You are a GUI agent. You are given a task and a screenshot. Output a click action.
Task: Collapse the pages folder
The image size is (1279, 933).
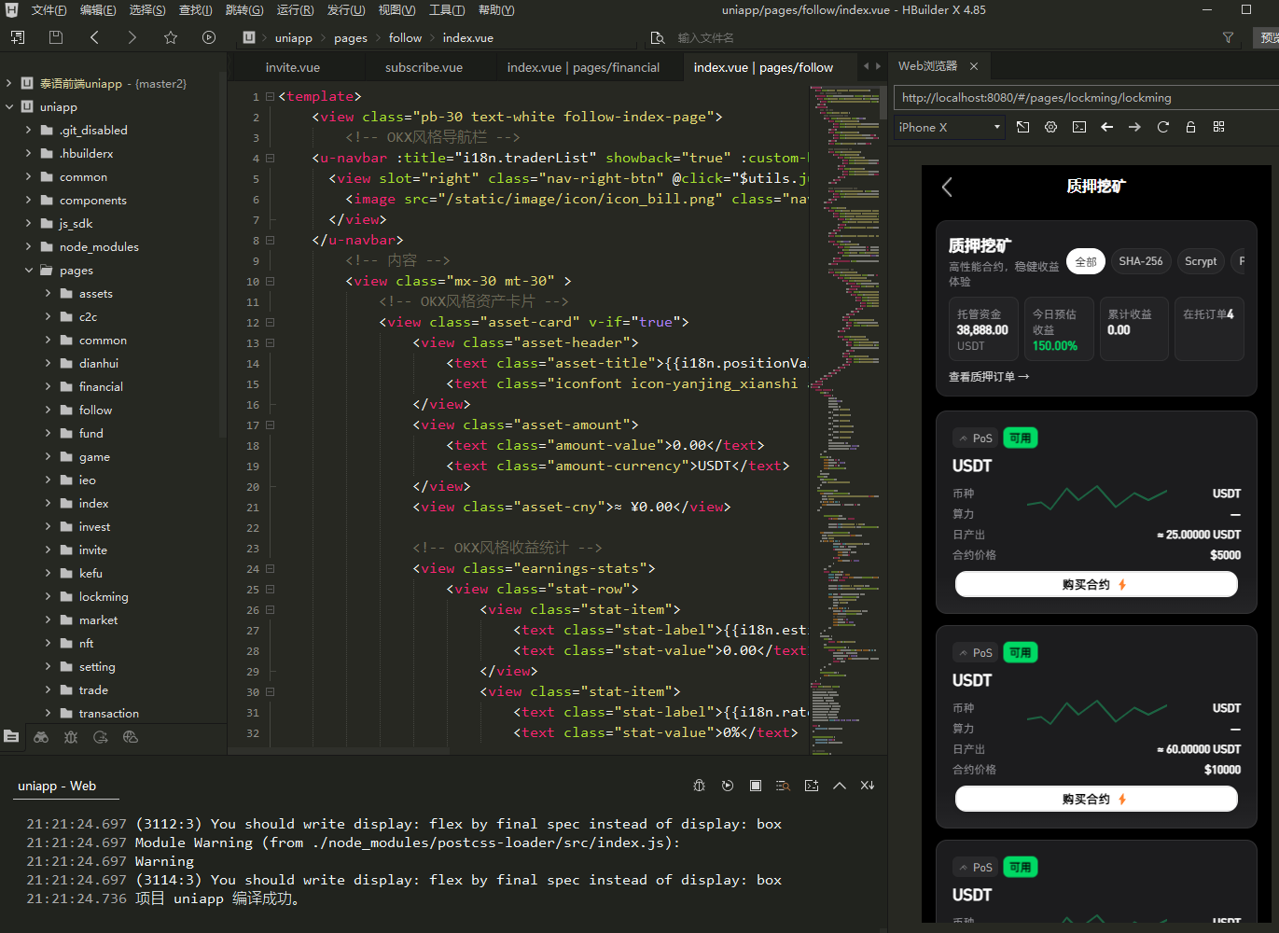pyautogui.click(x=29, y=271)
